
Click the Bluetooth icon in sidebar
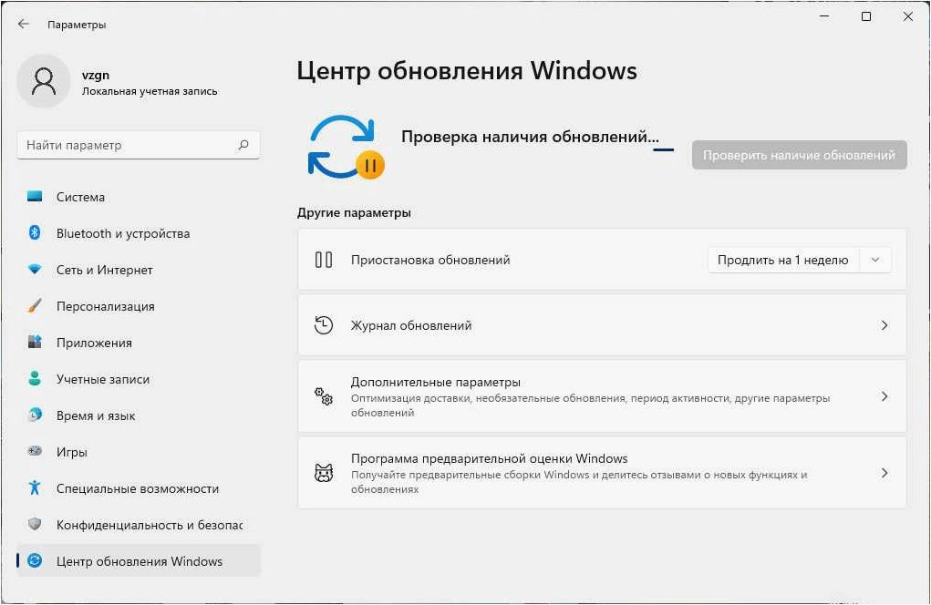point(35,233)
